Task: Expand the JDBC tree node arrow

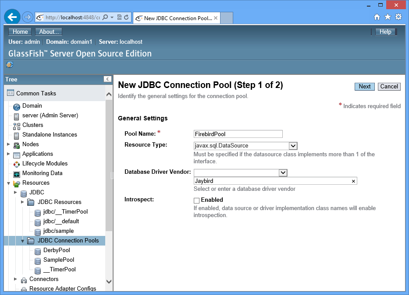Action: coord(16,192)
